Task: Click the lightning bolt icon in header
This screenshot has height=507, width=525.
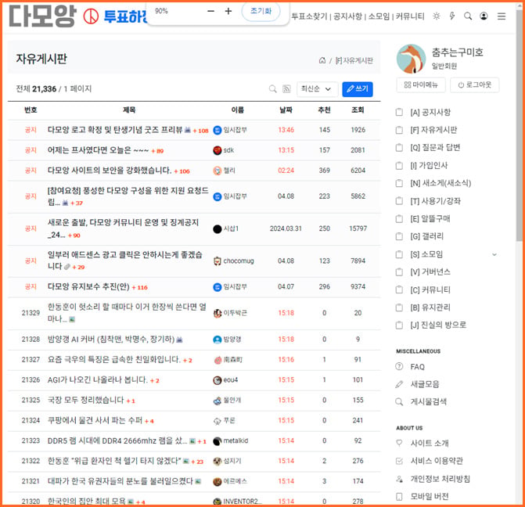Action: (452, 16)
